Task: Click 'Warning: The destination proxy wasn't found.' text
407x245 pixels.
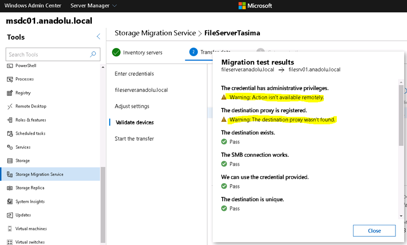Action: click(282, 119)
